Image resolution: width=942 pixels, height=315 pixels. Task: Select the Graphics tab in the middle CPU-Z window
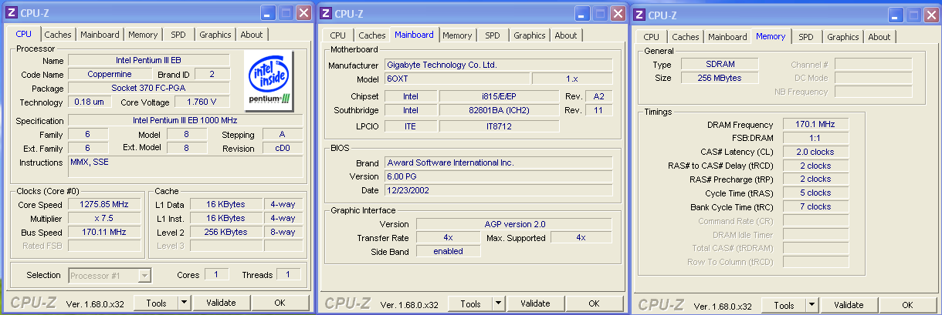click(530, 35)
